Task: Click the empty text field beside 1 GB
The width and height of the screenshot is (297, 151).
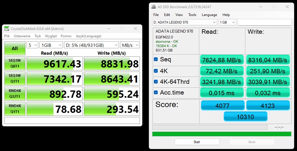Action: pos(264,22)
